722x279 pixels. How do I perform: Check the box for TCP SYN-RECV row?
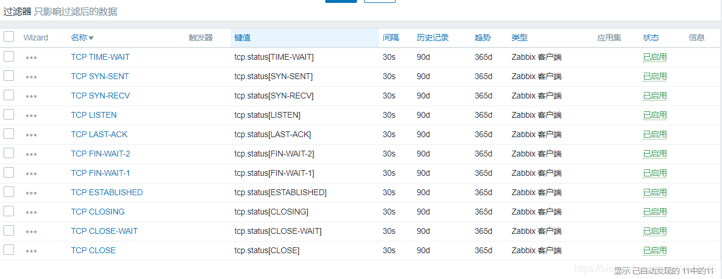tap(9, 95)
